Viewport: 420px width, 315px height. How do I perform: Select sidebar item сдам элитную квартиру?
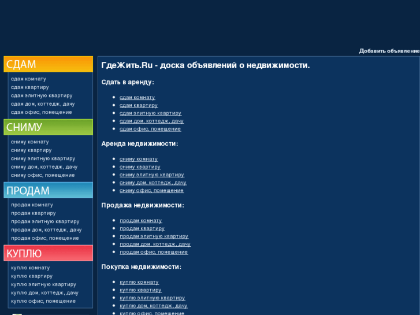coord(42,95)
